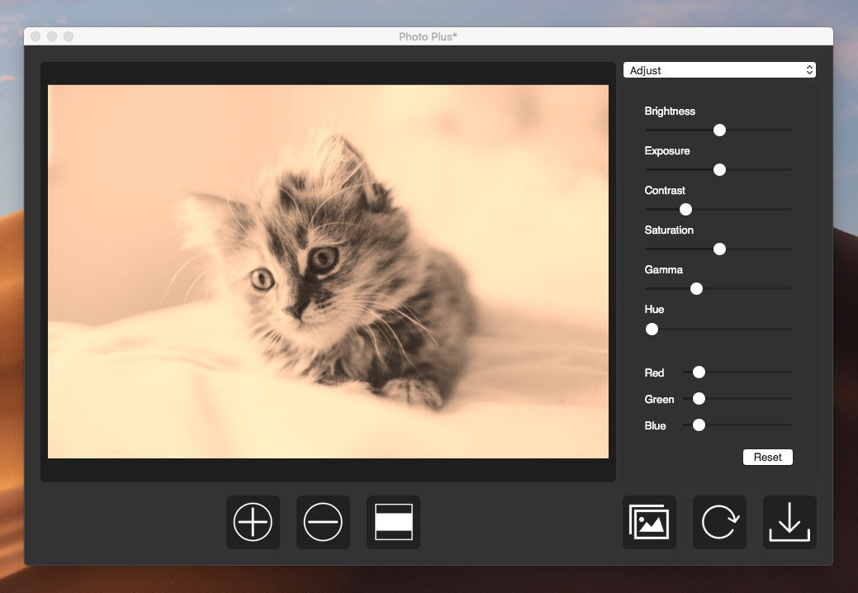Click the download save icon
Viewport: 858px width, 593px height.
tap(789, 522)
